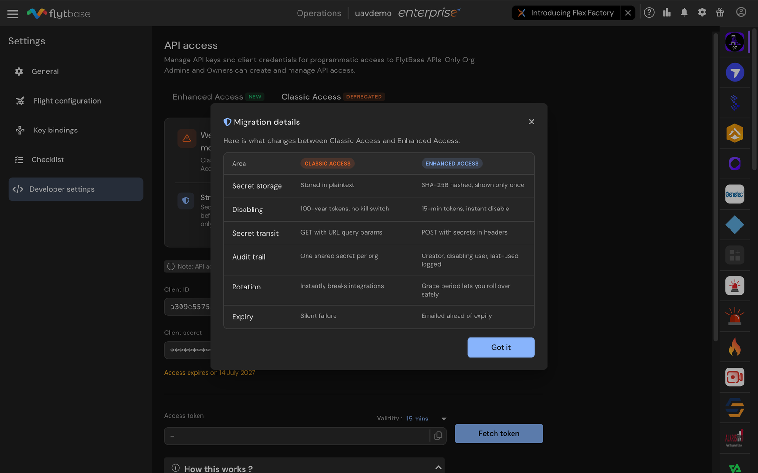Click the Client ID field

[x=188, y=307]
